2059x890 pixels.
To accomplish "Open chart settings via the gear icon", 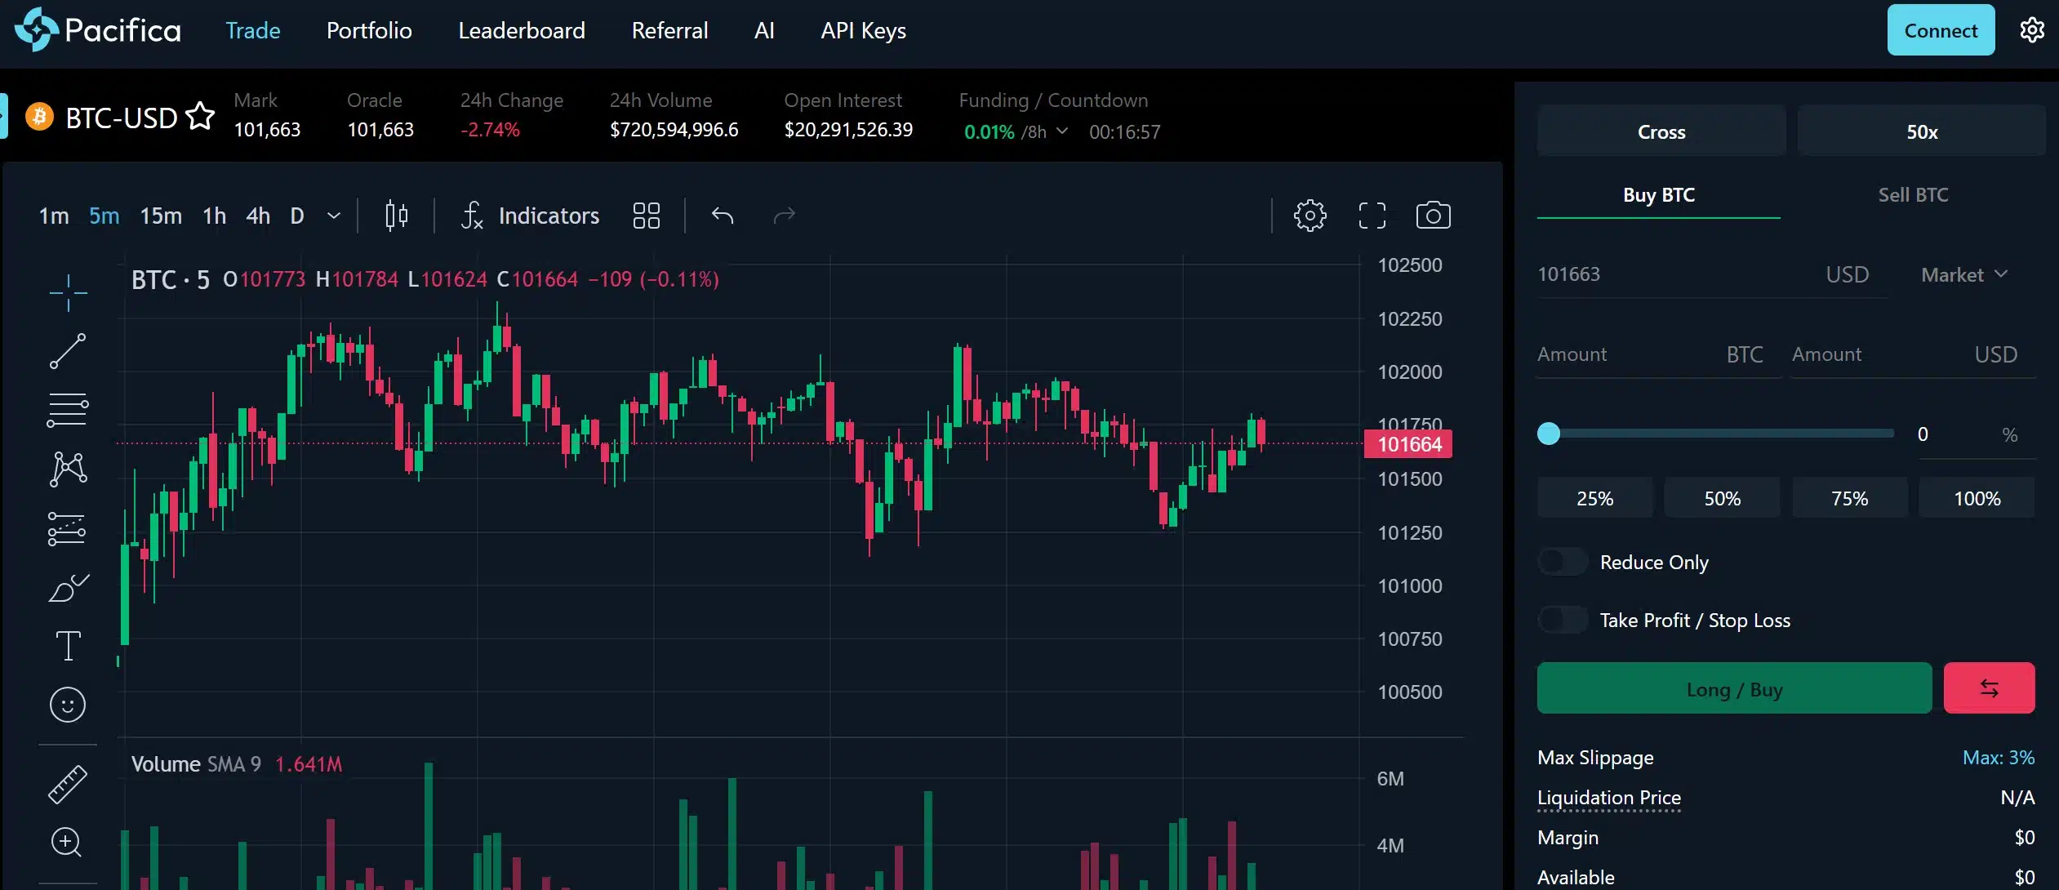I will [1309, 215].
